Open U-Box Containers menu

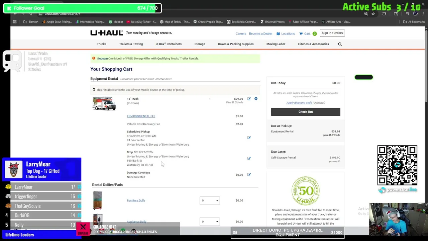pyautogui.click(x=169, y=44)
